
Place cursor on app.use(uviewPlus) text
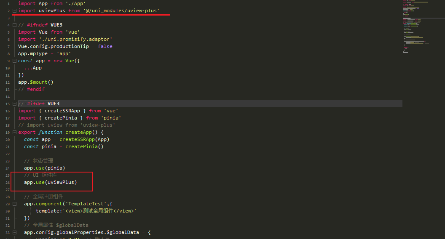(x=51, y=182)
